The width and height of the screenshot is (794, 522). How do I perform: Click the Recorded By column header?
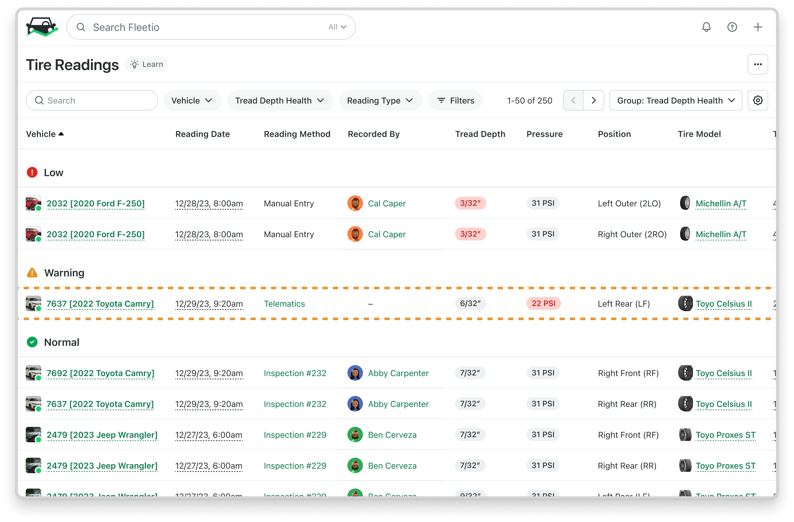(x=374, y=134)
